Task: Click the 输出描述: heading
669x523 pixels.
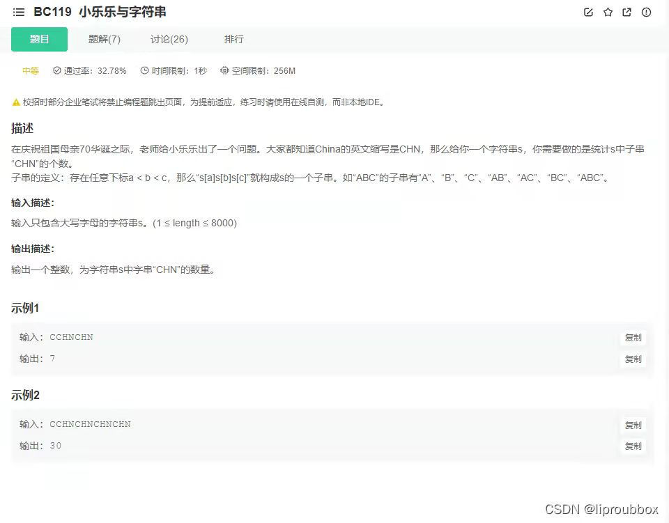Action: [33, 249]
